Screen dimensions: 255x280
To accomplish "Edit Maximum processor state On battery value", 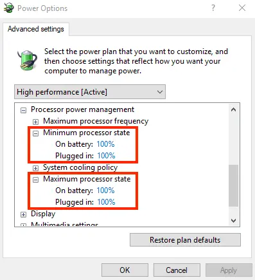I will [x=105, y=191].
